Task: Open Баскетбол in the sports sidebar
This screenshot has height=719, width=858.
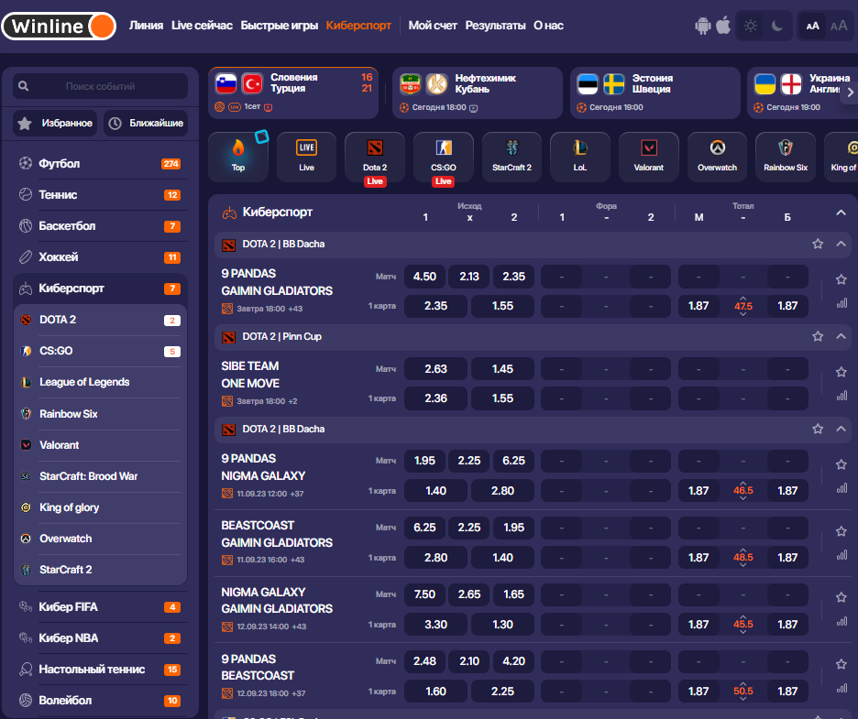Action: coord(100,226)
